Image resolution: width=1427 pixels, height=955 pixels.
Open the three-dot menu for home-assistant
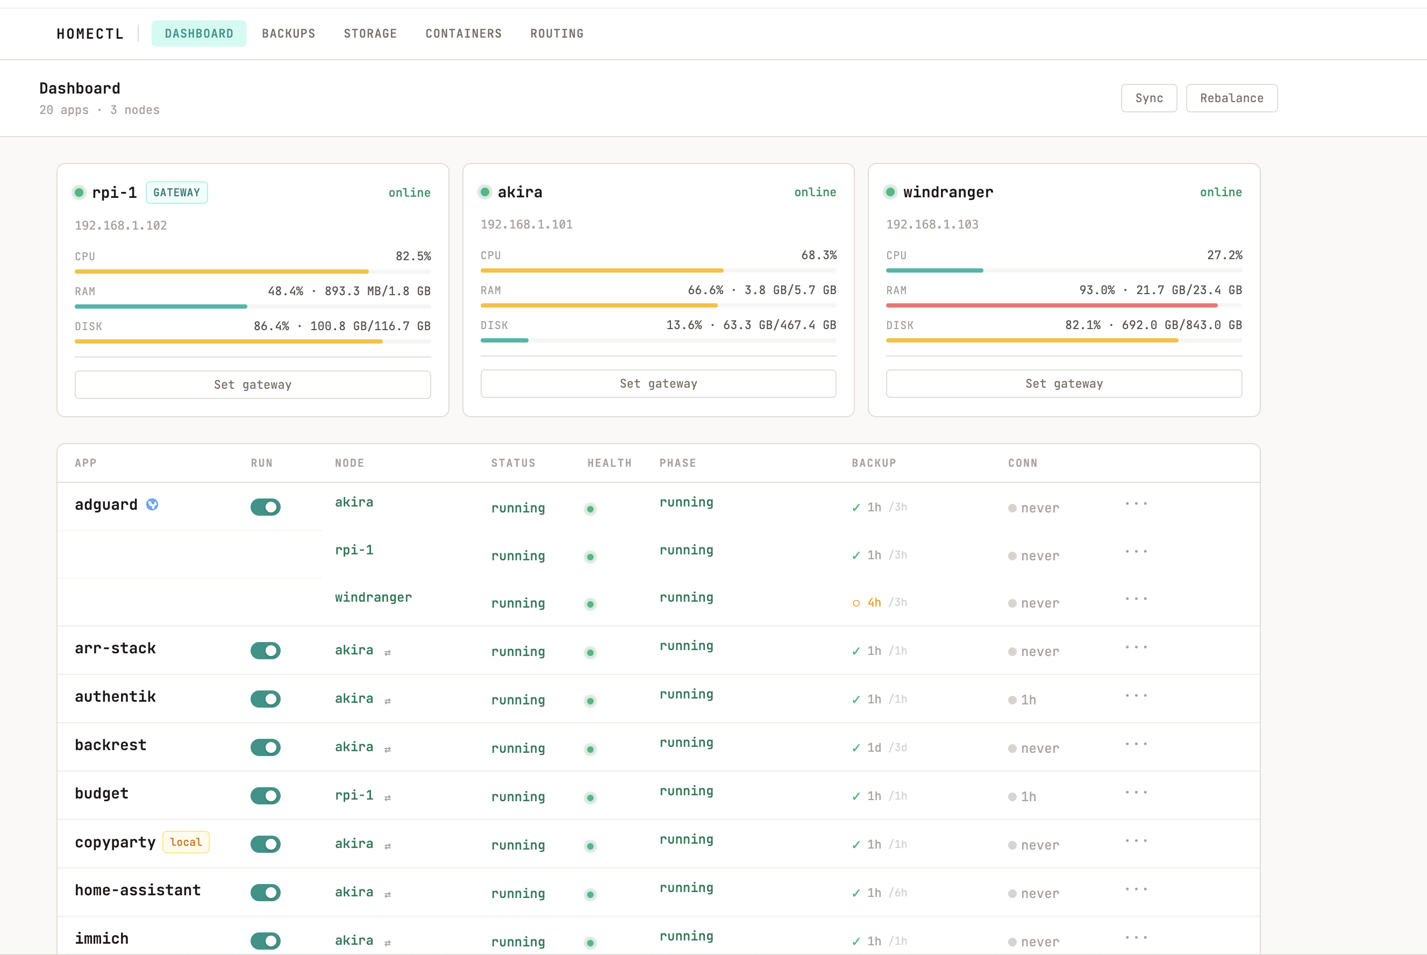coord(1137,889)
